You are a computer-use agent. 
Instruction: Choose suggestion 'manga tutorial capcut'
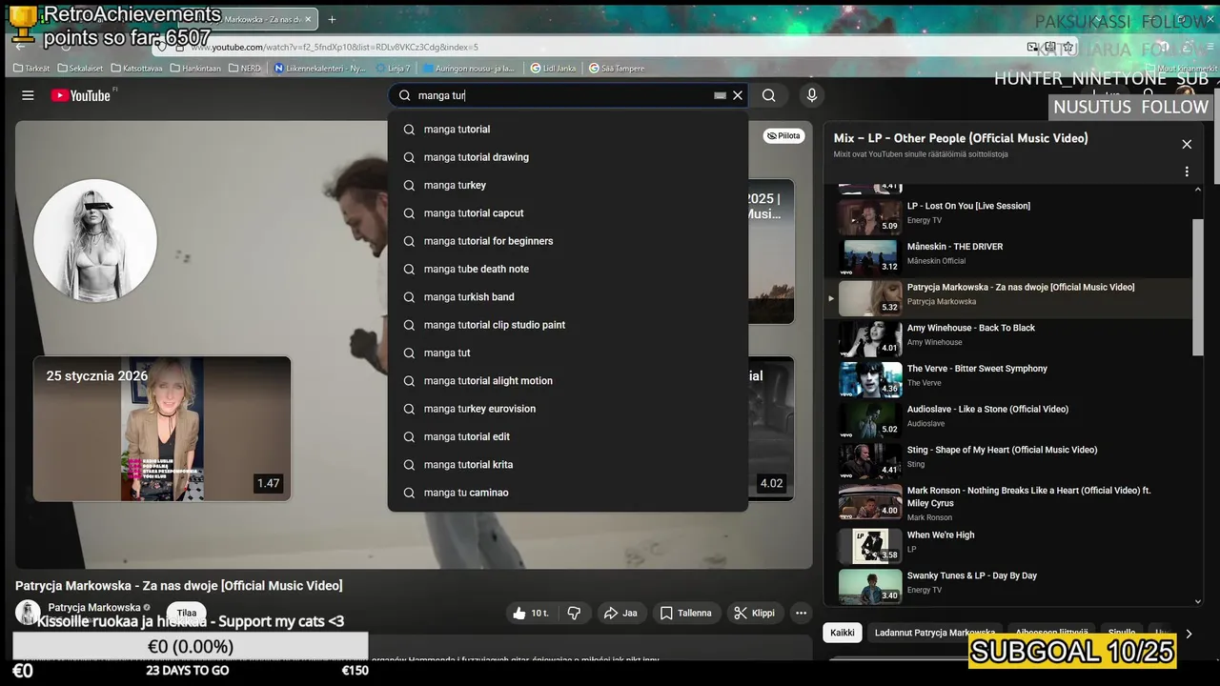point(567,213)
